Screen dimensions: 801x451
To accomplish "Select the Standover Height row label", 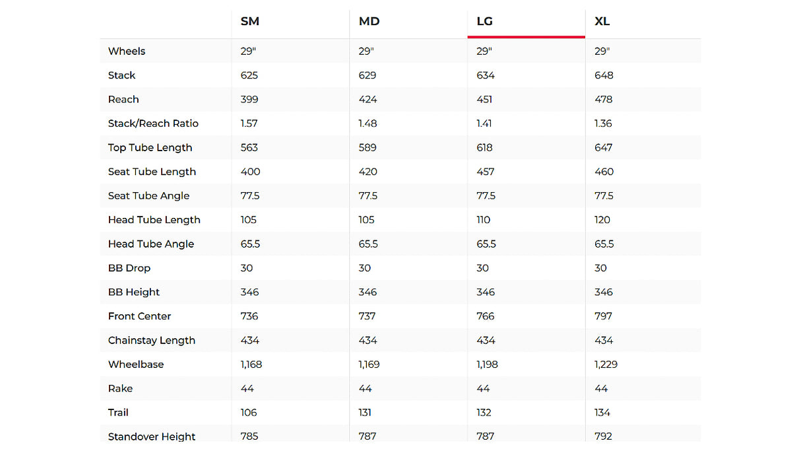I will pos(152,436).
